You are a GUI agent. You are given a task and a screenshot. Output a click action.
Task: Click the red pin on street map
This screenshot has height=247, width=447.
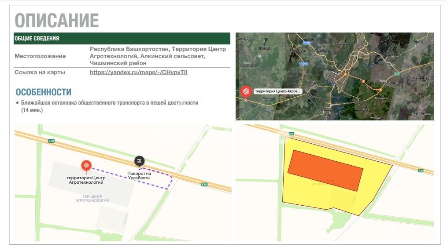point(86,165)
